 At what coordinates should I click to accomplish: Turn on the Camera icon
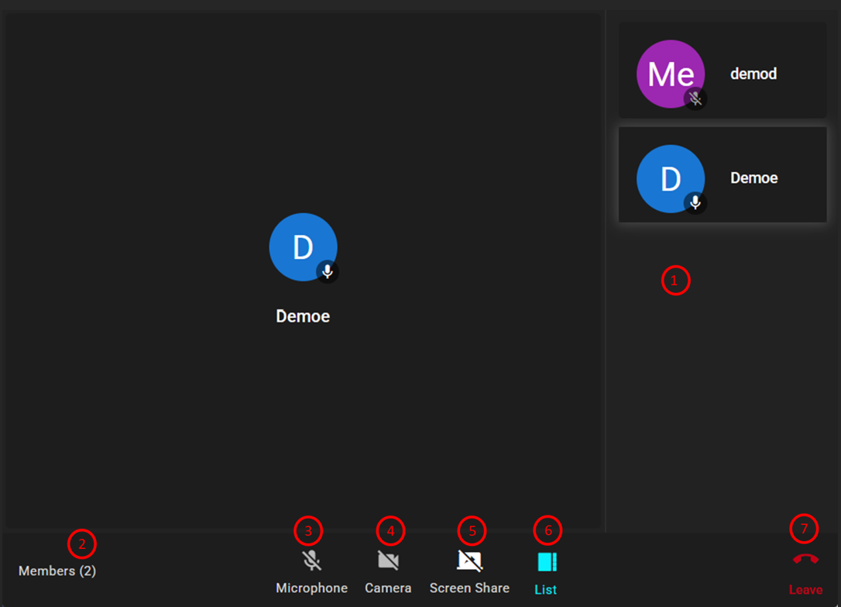tap(388, 560)
